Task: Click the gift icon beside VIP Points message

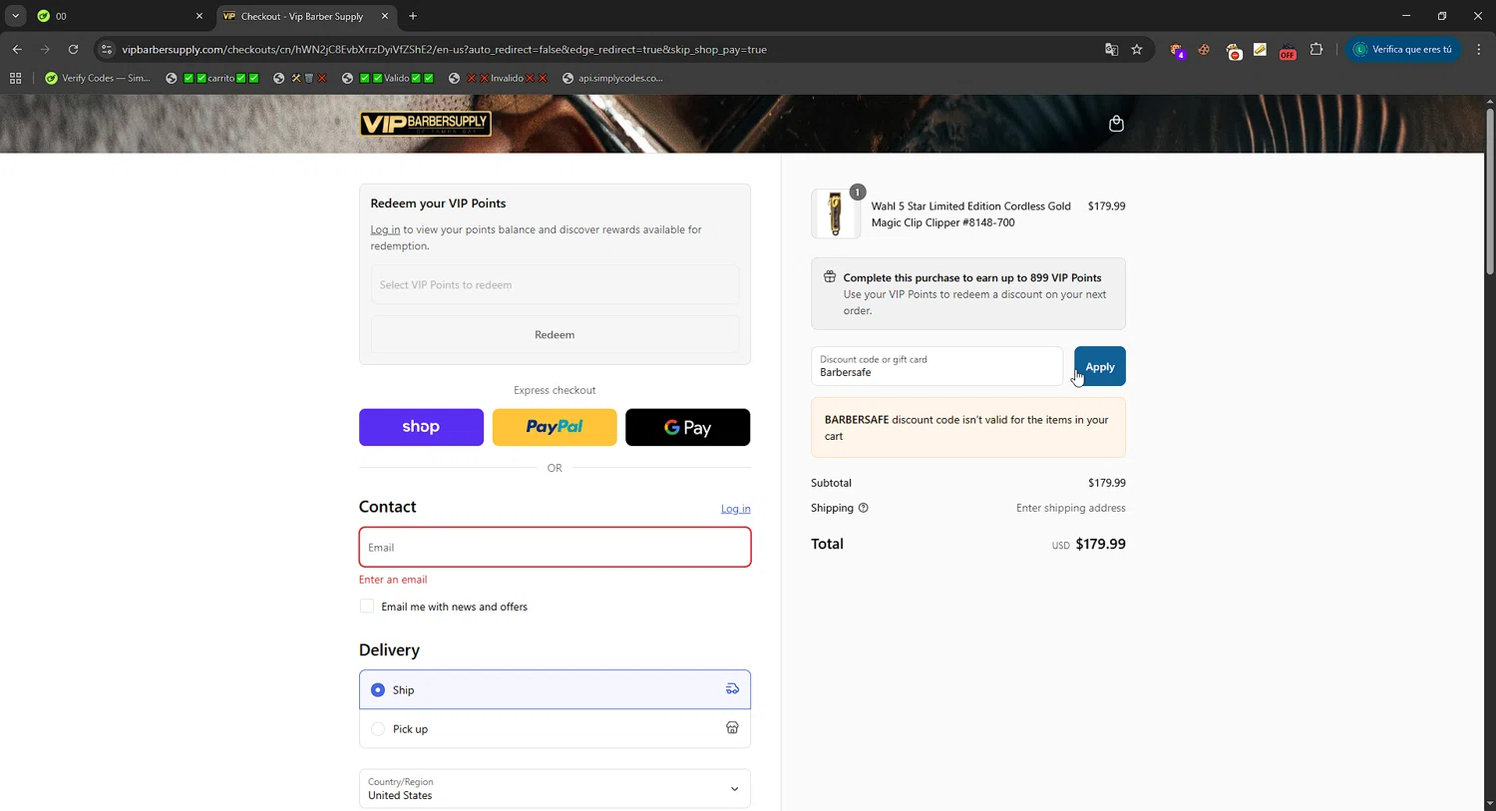Action: click(x=829, y=277)
